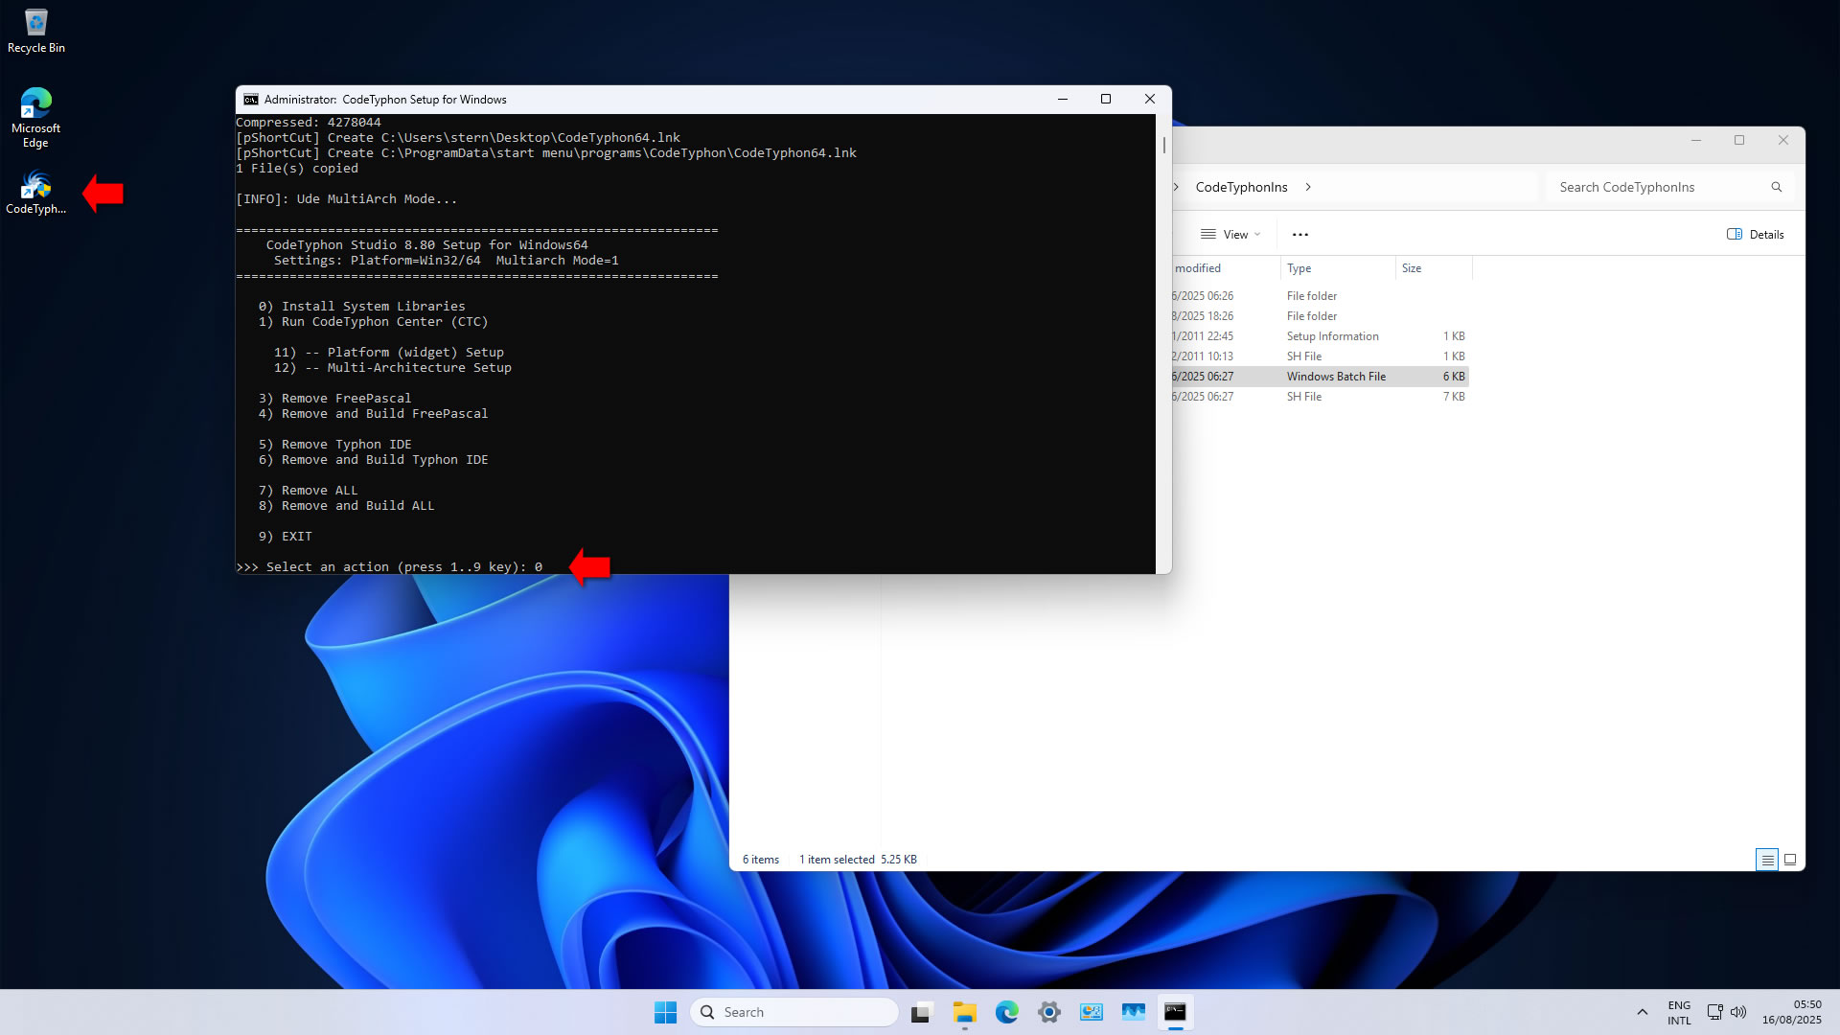Click the Control Panel taskbar icon

[1091, 1012]
